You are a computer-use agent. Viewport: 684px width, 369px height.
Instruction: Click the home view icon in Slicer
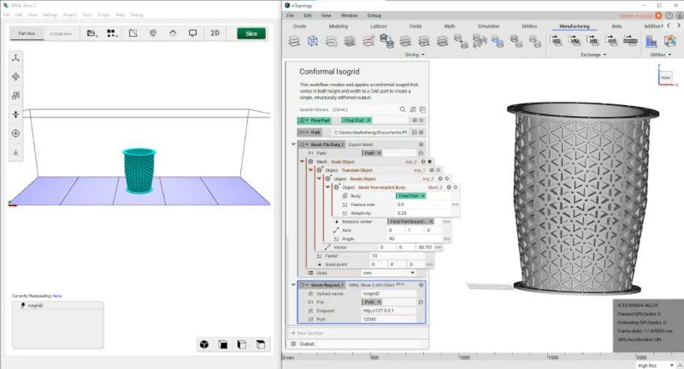click(172, 33)
